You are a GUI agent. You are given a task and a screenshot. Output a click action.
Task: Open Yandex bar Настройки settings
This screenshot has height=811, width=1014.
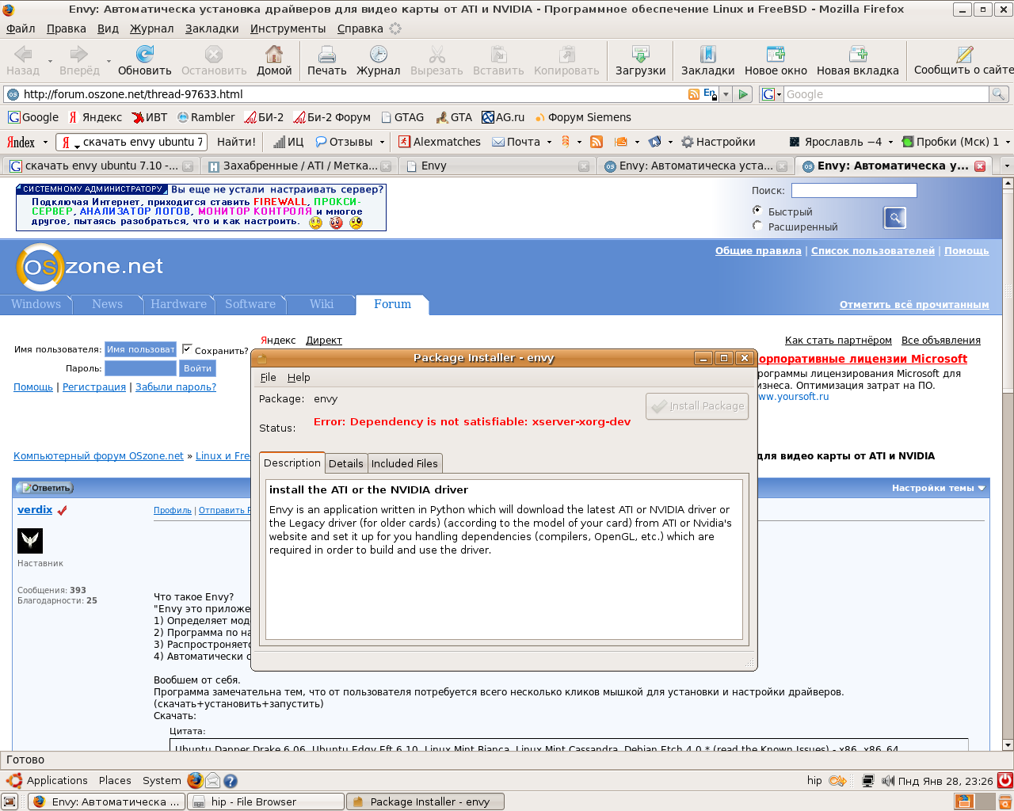coord(719,142)
